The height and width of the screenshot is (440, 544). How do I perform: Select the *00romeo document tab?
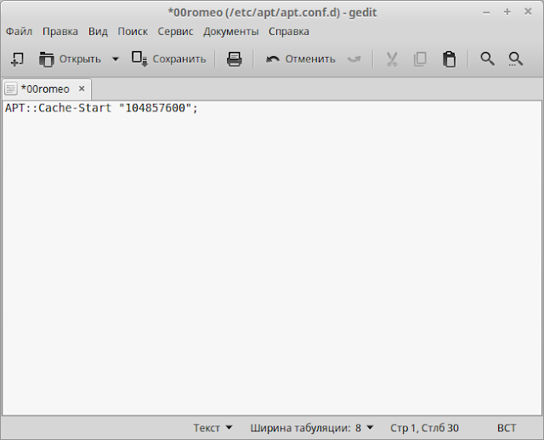coord(47,89)
